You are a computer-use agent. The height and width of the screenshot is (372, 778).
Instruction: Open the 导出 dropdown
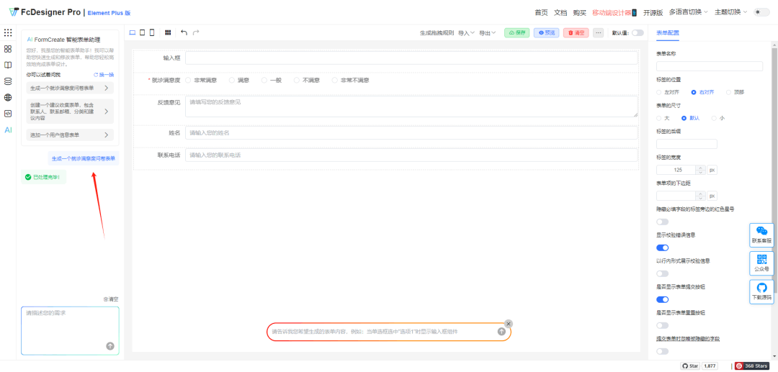[487, 32]
